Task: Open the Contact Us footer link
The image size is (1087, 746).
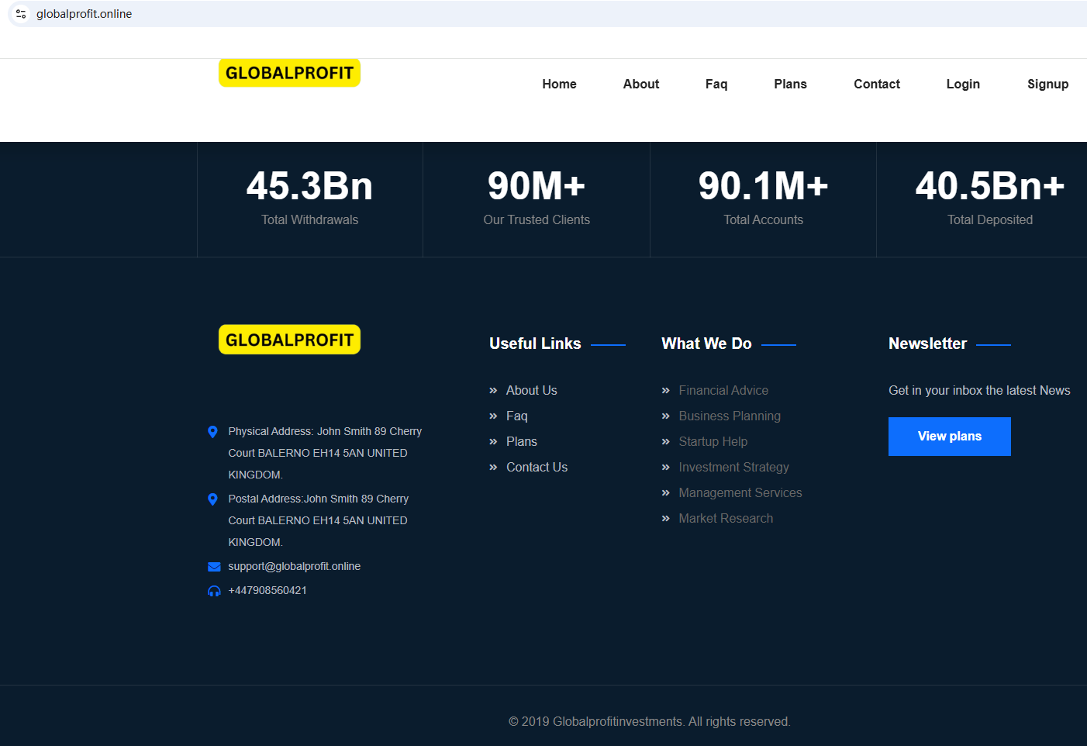Action: click(537, 467)
